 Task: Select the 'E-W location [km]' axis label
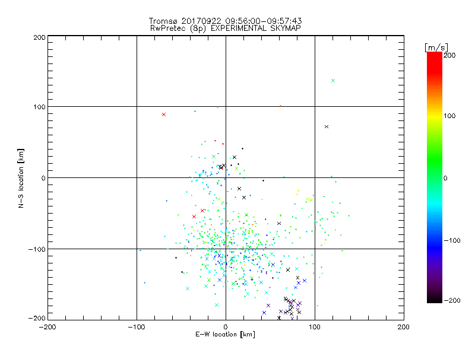(225, 335)
